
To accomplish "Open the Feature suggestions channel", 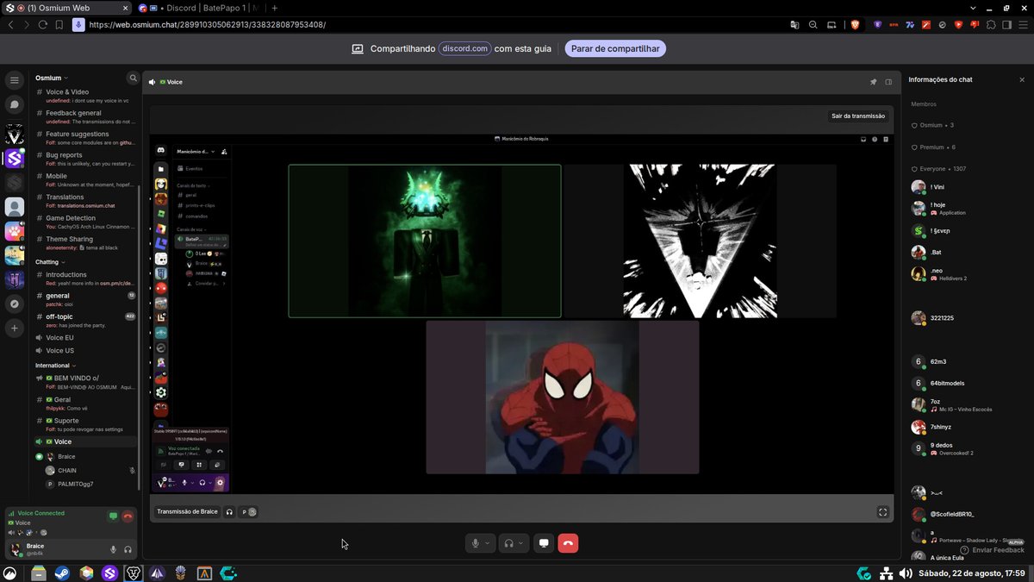I will tap(85, 137).
